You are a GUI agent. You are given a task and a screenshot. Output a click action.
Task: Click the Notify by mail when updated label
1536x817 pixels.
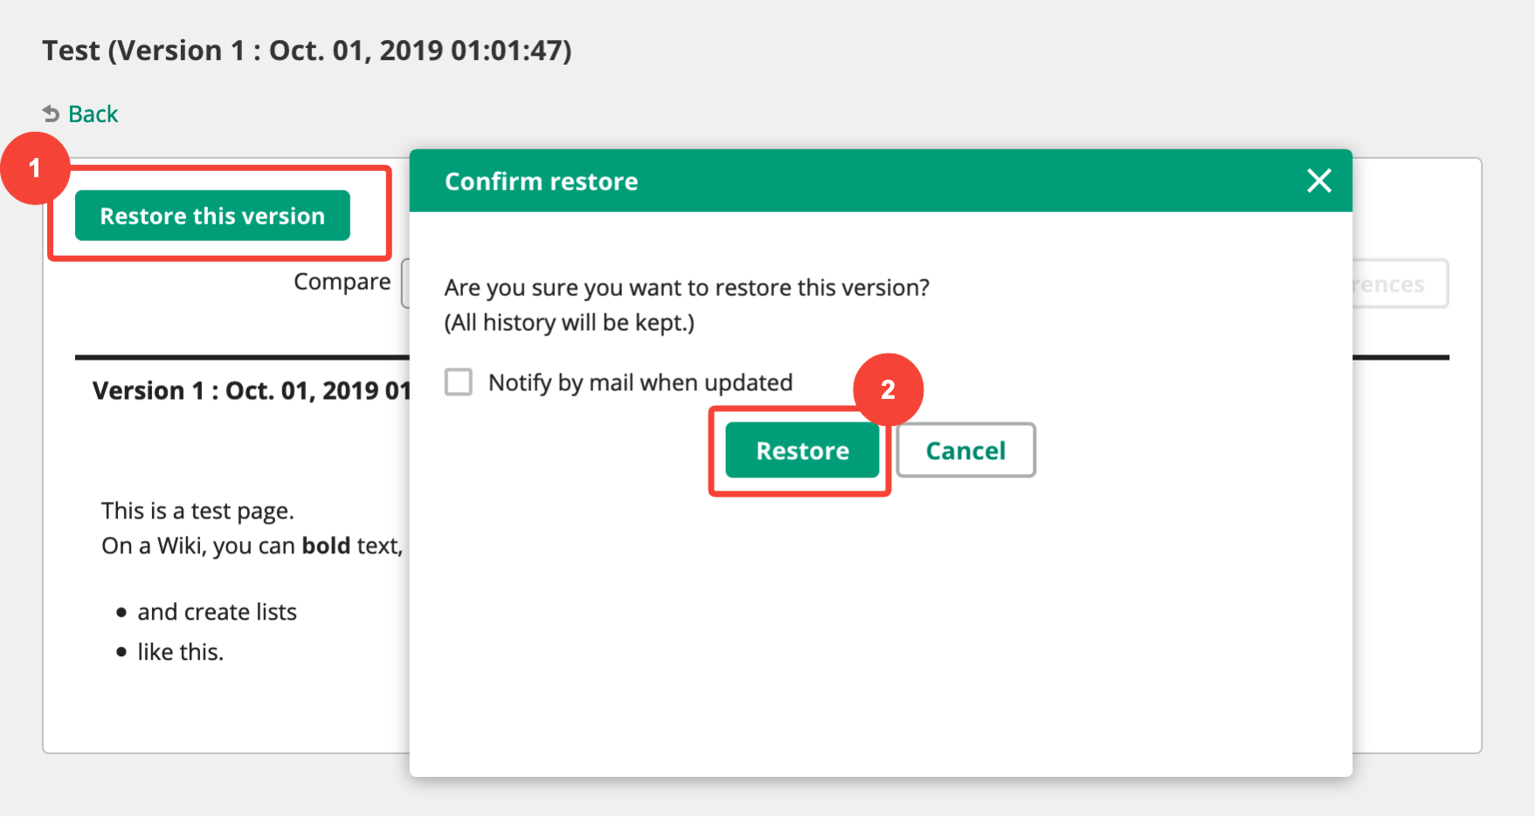coord(640,383)
